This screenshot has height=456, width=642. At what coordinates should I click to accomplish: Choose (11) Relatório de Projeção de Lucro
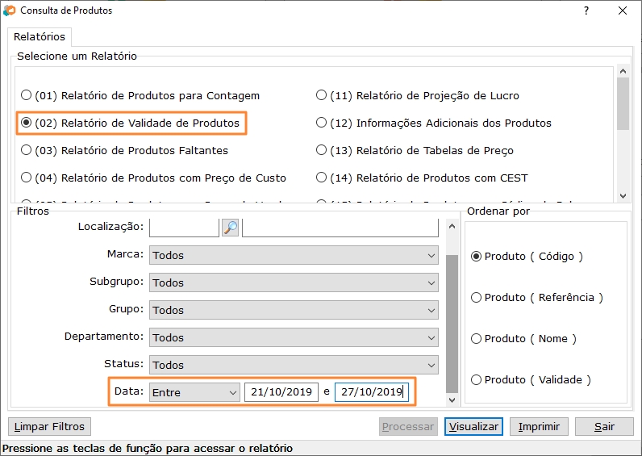(x=322, y=95)
